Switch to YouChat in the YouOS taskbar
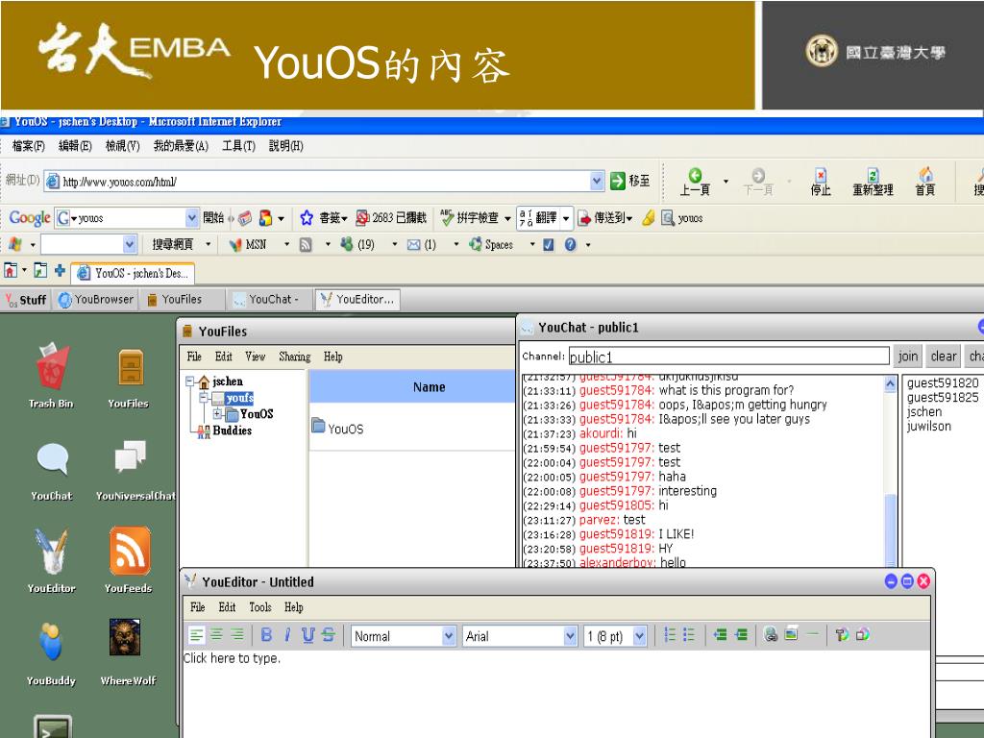Viewport: 984px width, 738px height. click(269, 300)
